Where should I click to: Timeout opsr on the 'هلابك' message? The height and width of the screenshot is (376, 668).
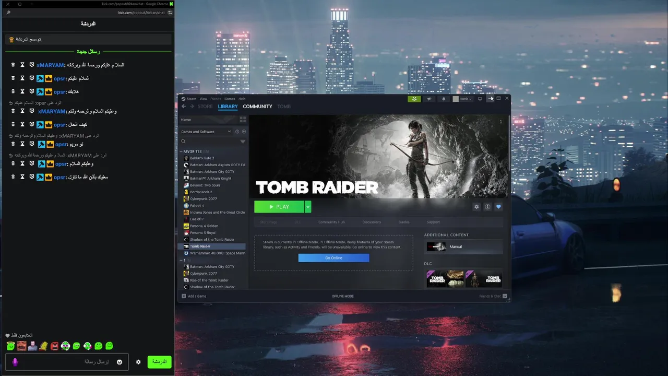(x=22, y=91)
